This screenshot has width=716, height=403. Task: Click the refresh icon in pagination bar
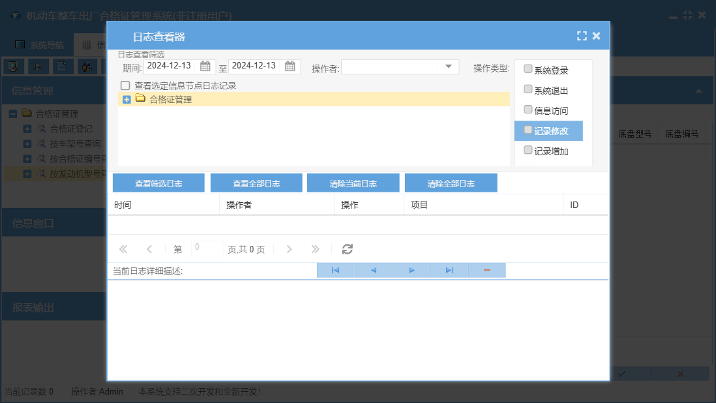point(348,249)
